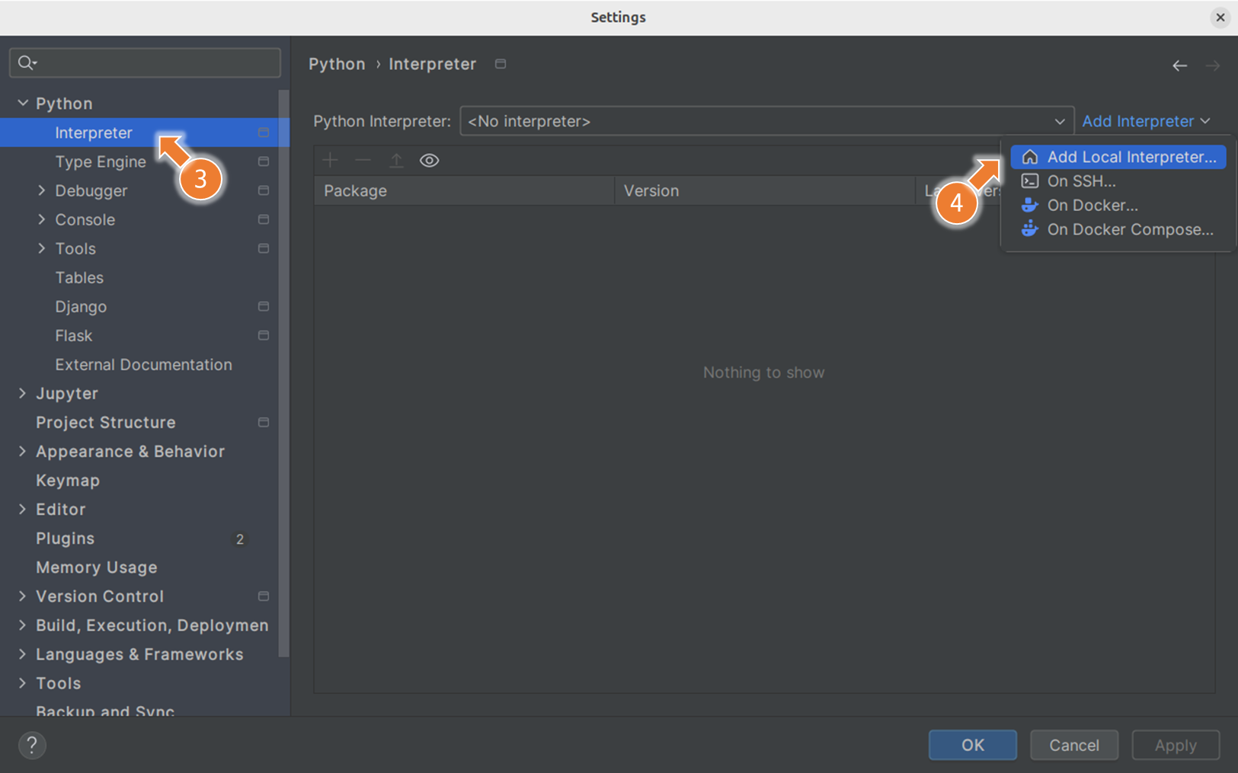Image resolution: width=1238 pixels, height=773 pixels.
Task: Click the uninstall package minus icon
Action: point(363,160)
